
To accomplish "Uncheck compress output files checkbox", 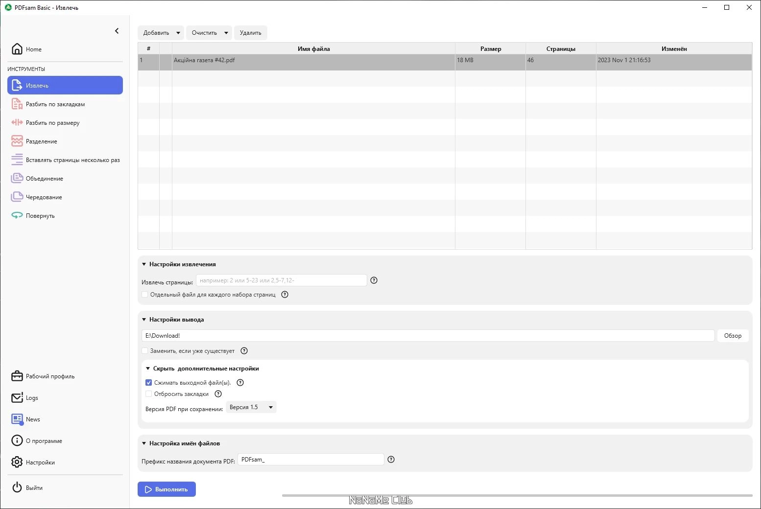I will click(149, 383).
